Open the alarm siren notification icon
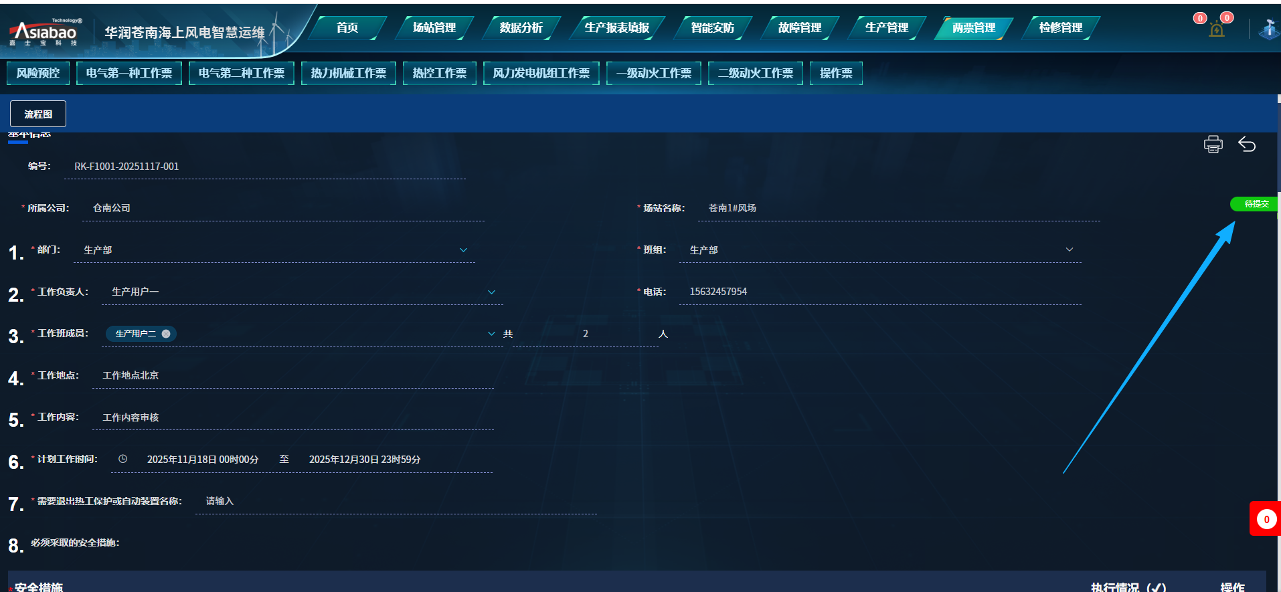The width and height of the screenshot is (1281, 592). point(1216,30)
